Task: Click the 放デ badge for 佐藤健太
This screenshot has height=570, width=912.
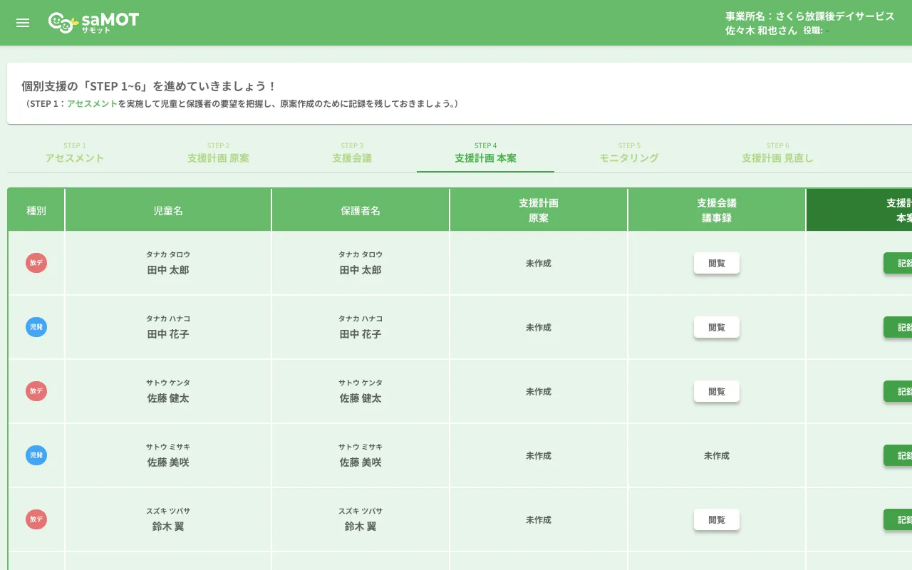Action: click(36, 391)
